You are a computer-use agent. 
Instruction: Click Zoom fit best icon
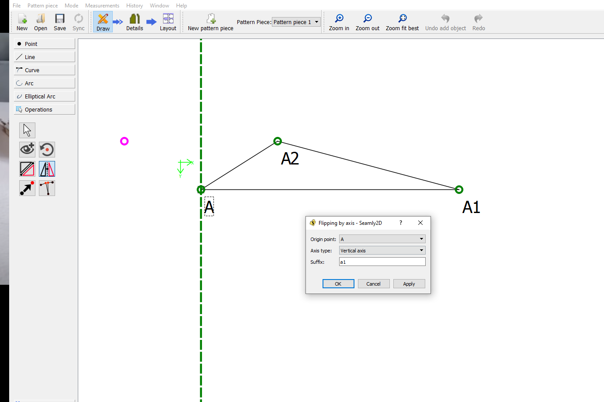coord(402,22)
